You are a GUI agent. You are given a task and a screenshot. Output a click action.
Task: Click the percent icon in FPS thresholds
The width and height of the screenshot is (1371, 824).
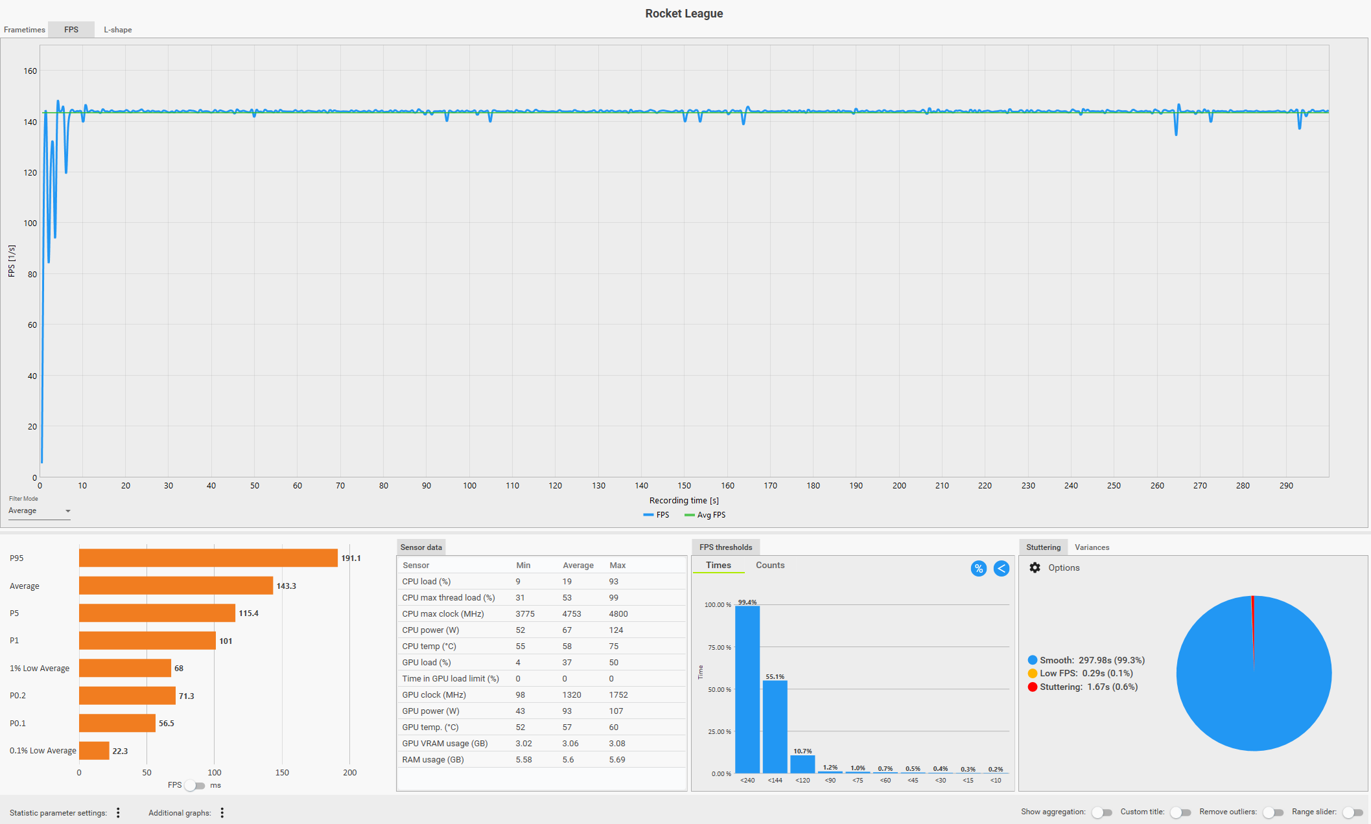(978, 569)
